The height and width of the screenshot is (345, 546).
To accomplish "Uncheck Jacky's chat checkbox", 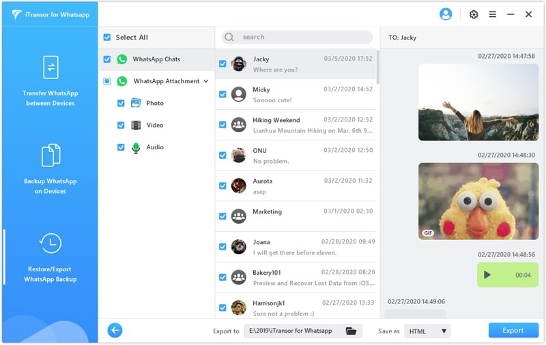I will click(x=222, y=64).
